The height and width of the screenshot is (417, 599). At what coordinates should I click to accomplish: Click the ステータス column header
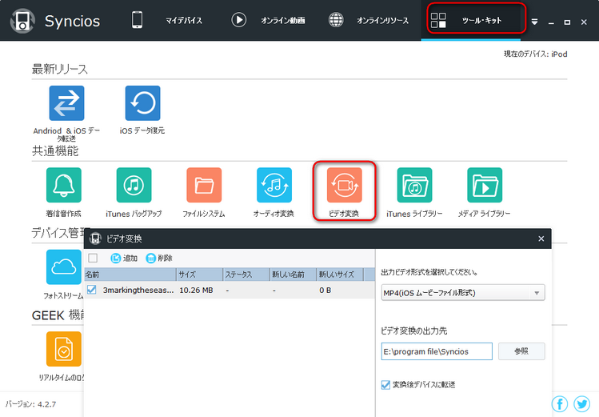[x=246, y=275]
